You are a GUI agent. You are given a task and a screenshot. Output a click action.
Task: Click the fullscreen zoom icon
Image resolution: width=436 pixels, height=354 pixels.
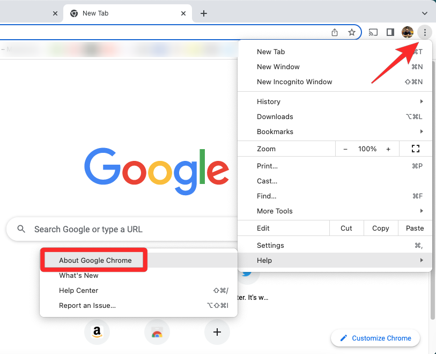pos(415,149)
